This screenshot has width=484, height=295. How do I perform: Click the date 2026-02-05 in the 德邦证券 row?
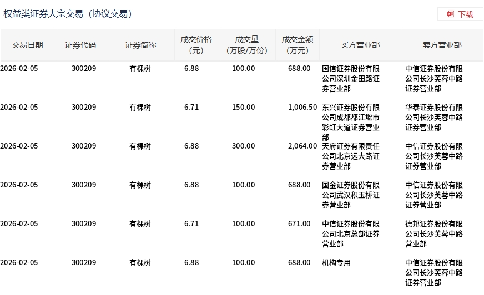[x=19, y=224]
